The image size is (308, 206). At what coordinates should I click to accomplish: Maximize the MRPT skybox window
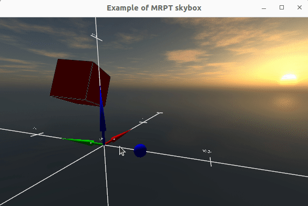click(282, 7)
